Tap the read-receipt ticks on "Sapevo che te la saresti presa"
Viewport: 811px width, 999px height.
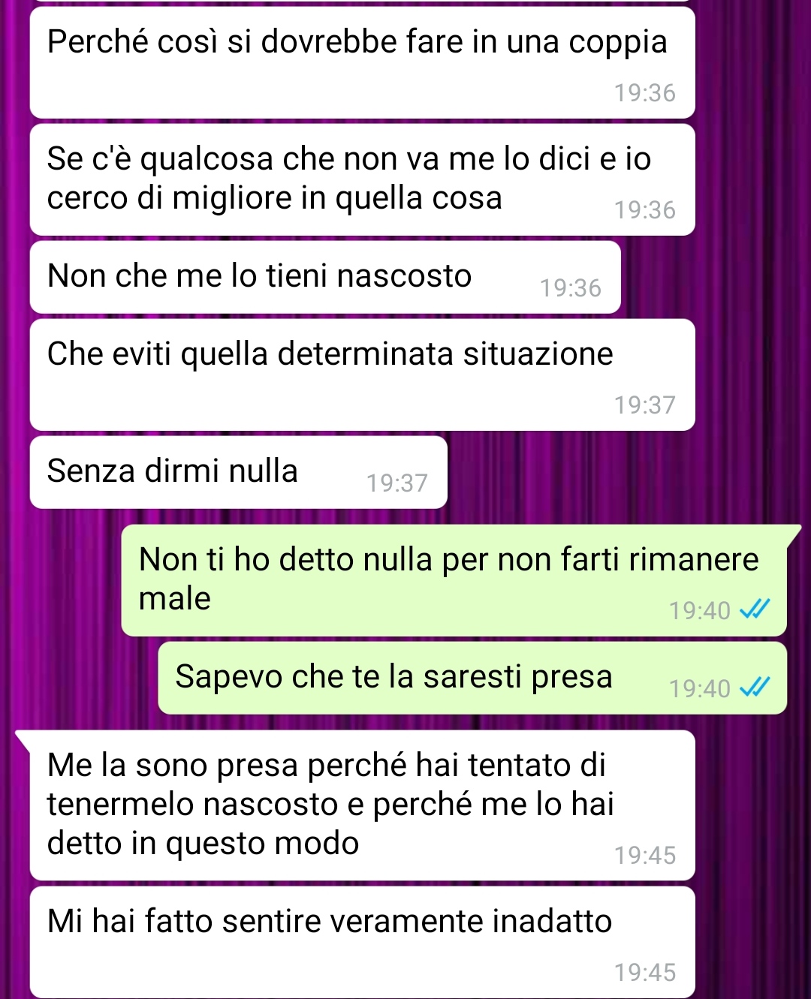(755, 688)
